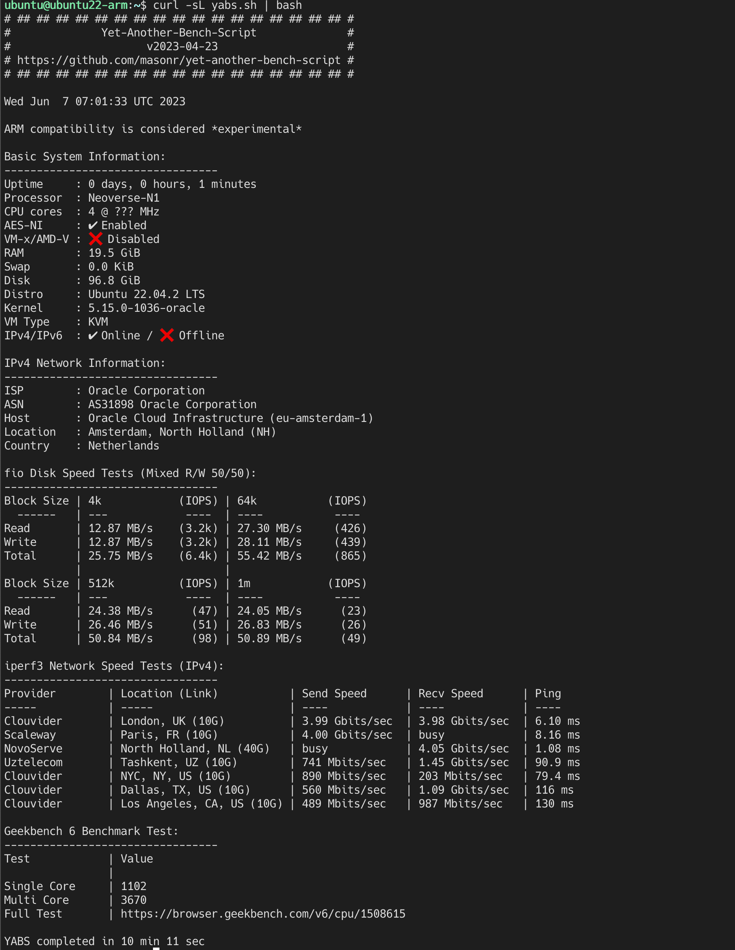Click the VM-x/AMD-V disabled red cross icon
Viewport: 735px width, 950px height.
(x=96, y=239)
